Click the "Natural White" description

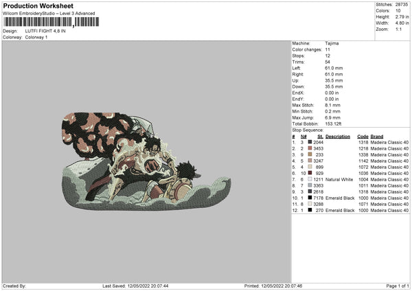click(339, 179)
